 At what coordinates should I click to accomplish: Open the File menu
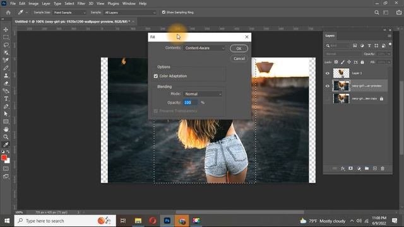pyautogui.click(x=13, y=4)
